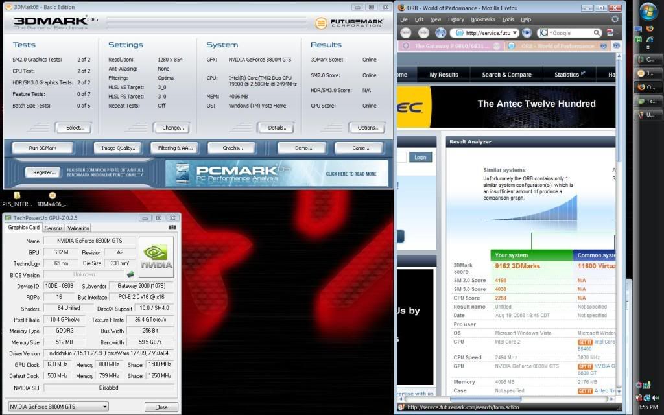Image resolution: width=664 pixels, height=415 pixels.
Task: Open Search & Compare on the ORB site
Action: point(506,75)
